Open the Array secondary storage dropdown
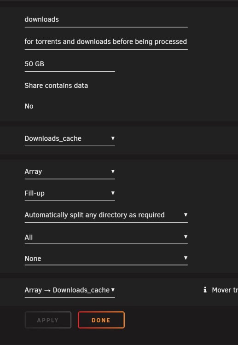This screenshot has height=345, width=238. 70,172
